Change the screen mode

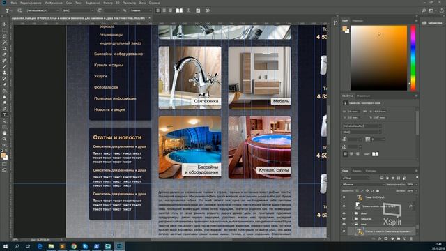(x=4, y=170)
